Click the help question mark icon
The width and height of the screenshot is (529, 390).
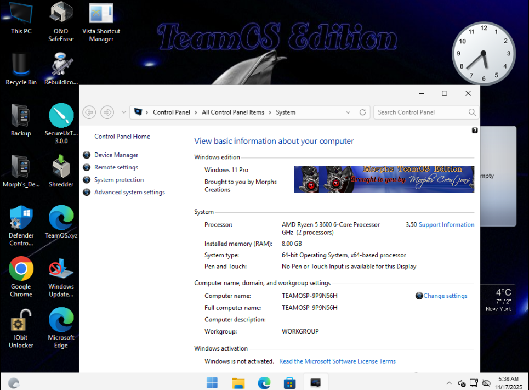click(x=475, y=131)
